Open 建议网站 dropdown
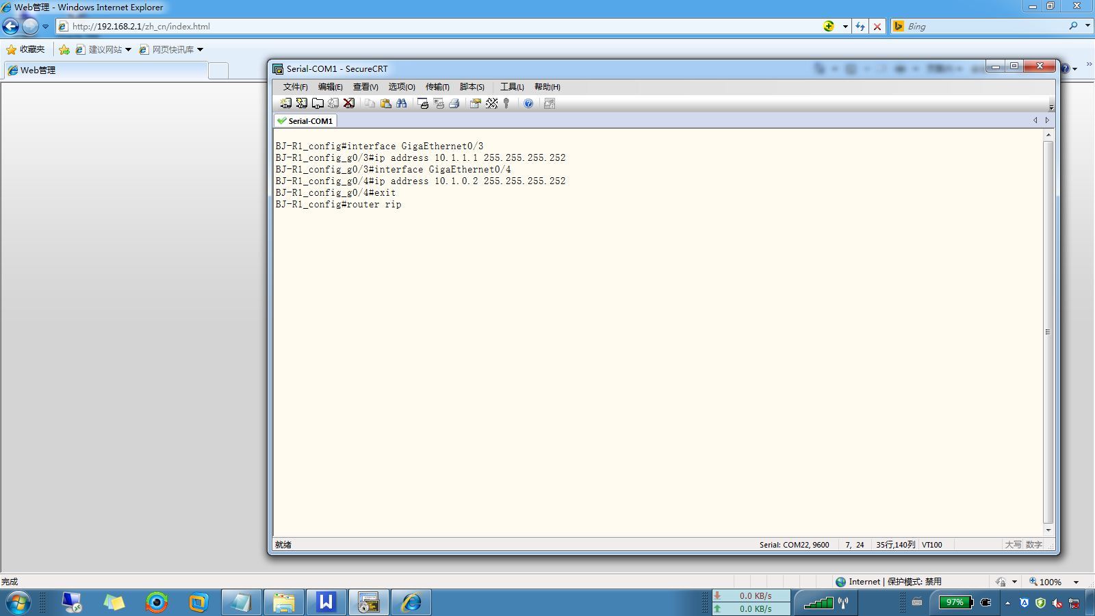The image size is (1095, 616). click(x=103, y=49)
